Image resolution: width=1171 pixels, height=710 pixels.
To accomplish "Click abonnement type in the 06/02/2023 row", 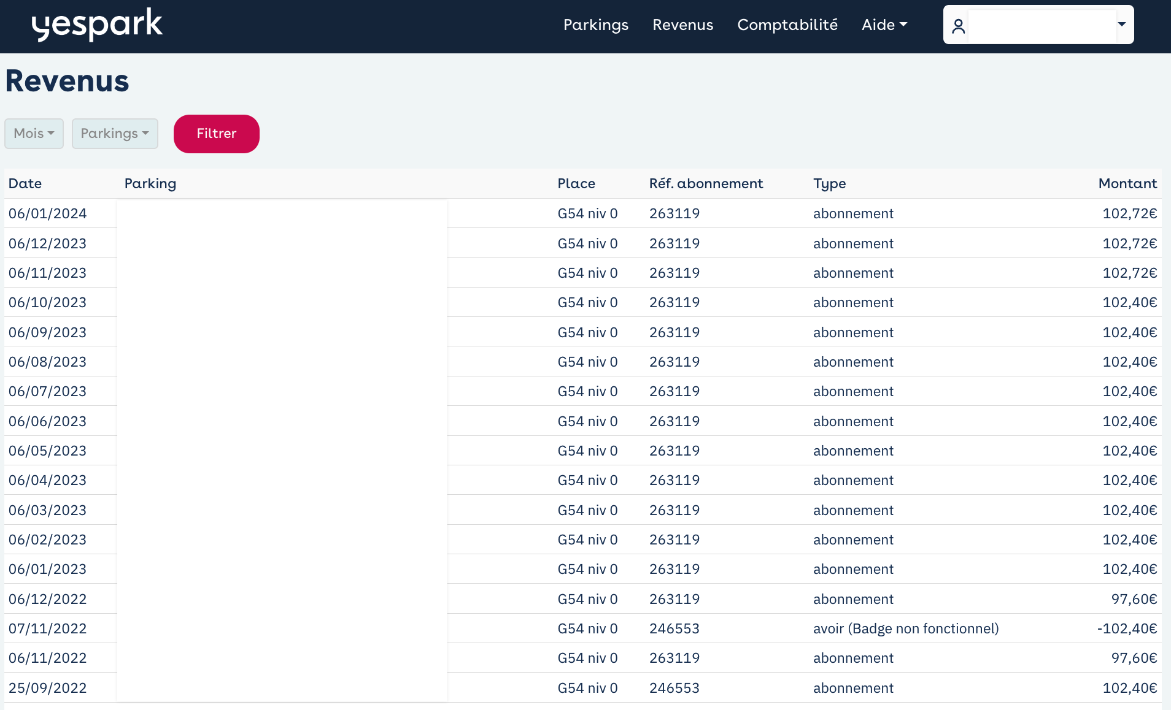I will coord(853,540).
